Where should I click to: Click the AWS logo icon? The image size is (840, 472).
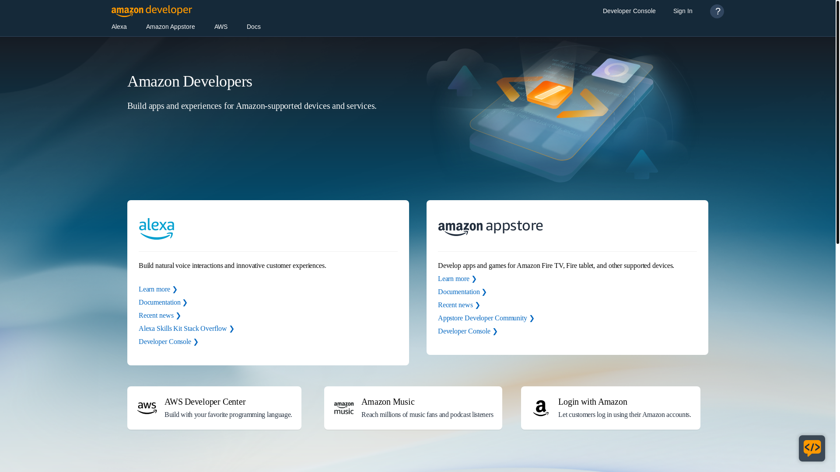(x=147, y=408)
